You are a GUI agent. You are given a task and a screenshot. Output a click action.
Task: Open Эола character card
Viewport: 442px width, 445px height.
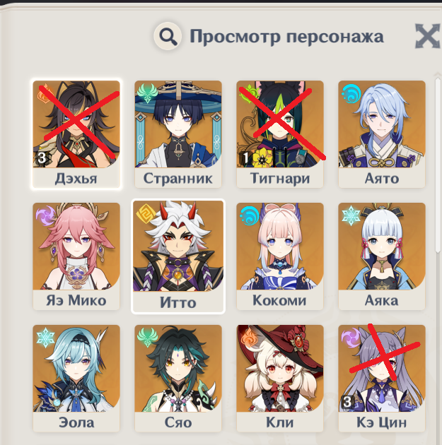pos(76,379)
